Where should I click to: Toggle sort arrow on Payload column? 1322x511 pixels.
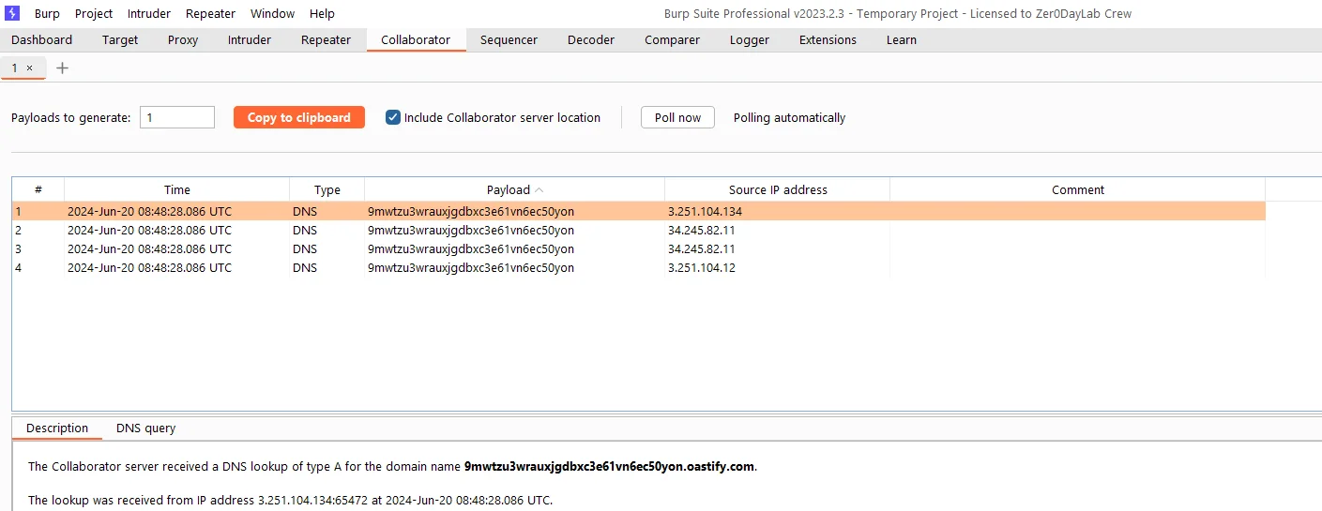pyautogui.click(x=539, y=189)
